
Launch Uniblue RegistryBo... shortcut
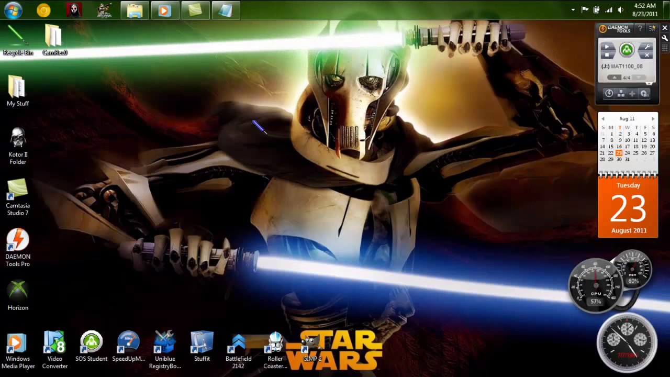tap(165, 350)
